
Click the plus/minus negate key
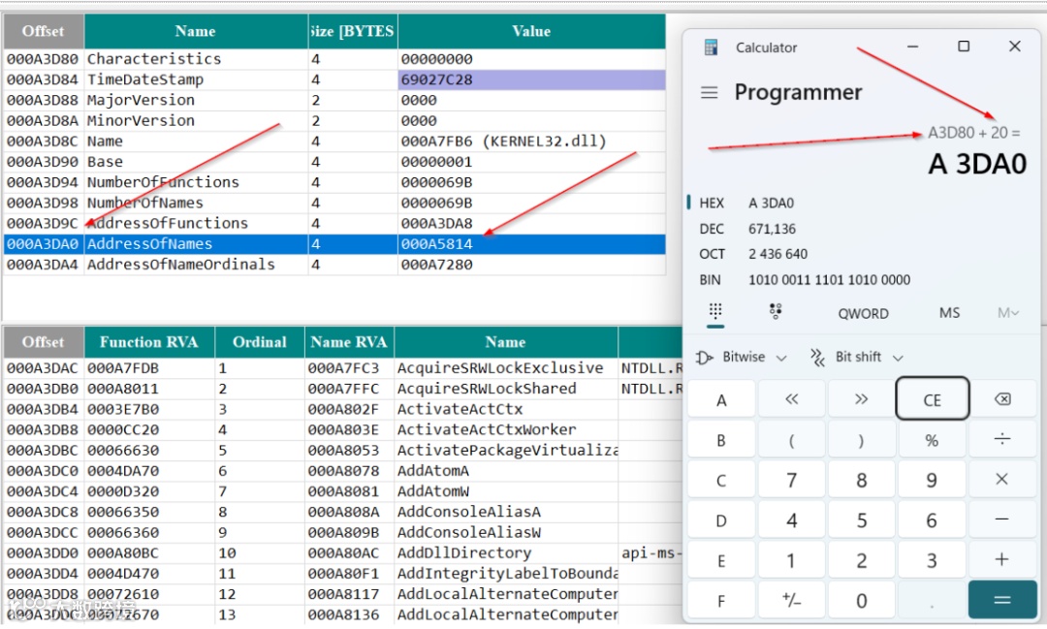pyautogui.click(x=791, y=600)
